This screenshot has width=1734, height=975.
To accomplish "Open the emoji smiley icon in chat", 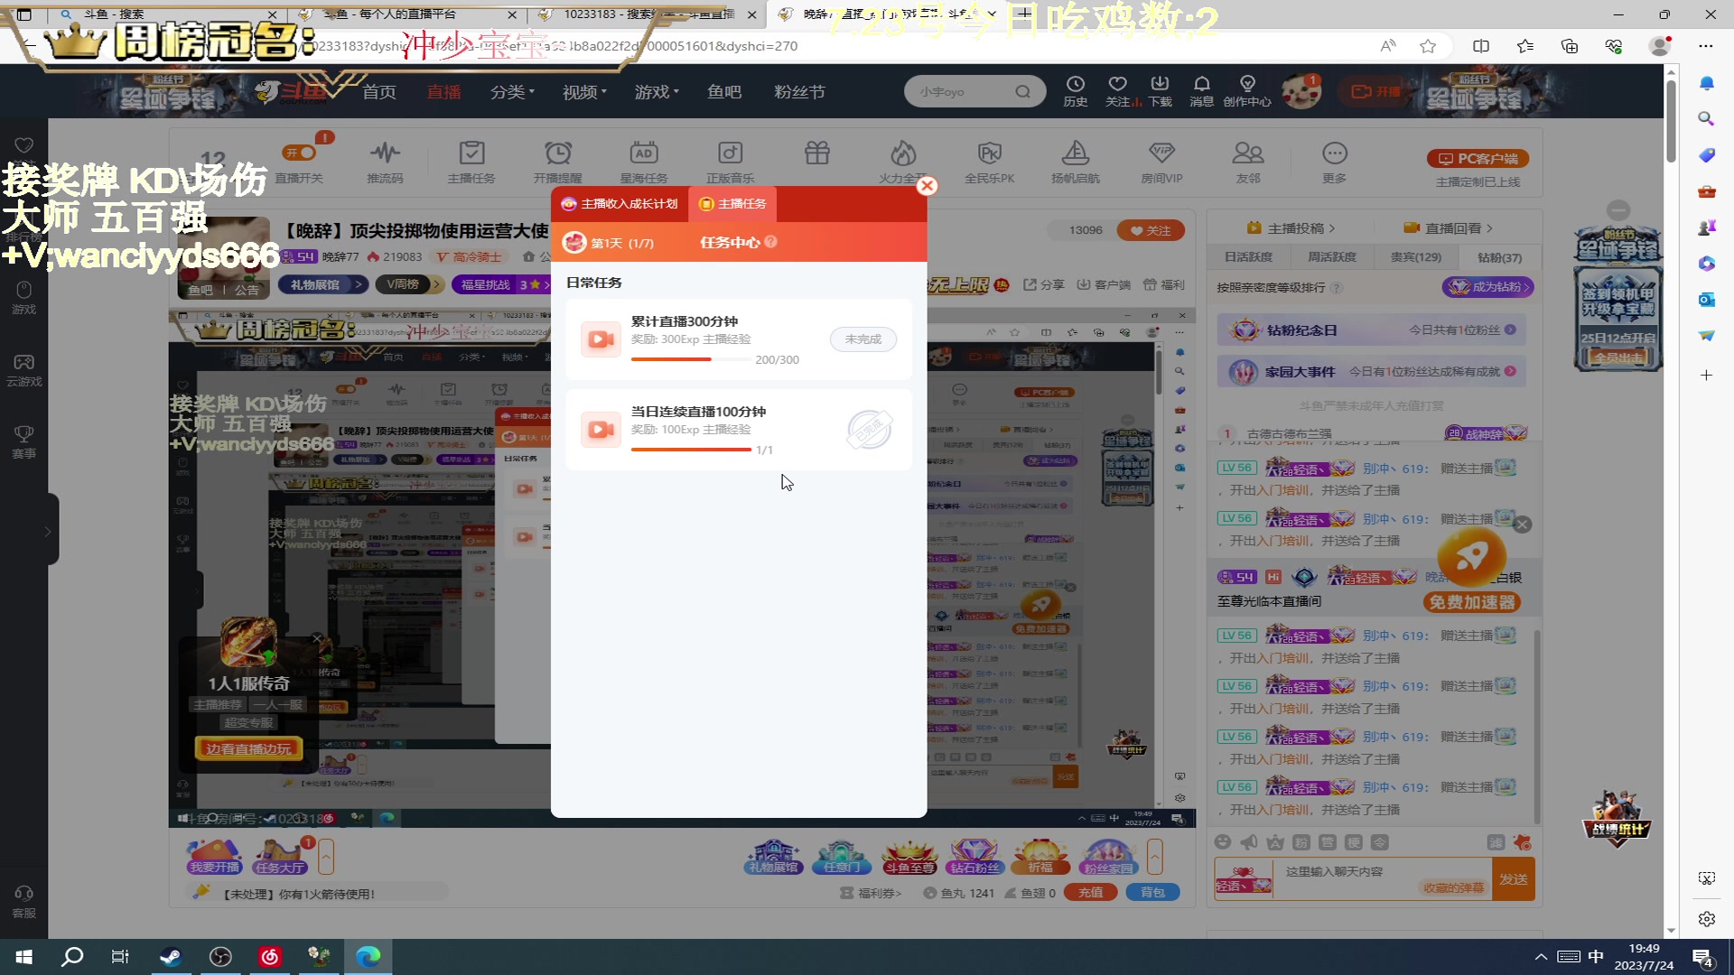I will [1223, 842].
